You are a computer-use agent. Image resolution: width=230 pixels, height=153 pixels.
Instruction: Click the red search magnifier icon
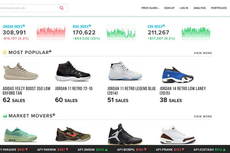pyautogui.click(x=62, y=8)
